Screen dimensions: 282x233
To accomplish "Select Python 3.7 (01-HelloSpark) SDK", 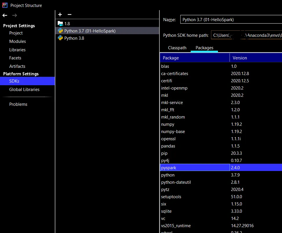I will point(107,31).
